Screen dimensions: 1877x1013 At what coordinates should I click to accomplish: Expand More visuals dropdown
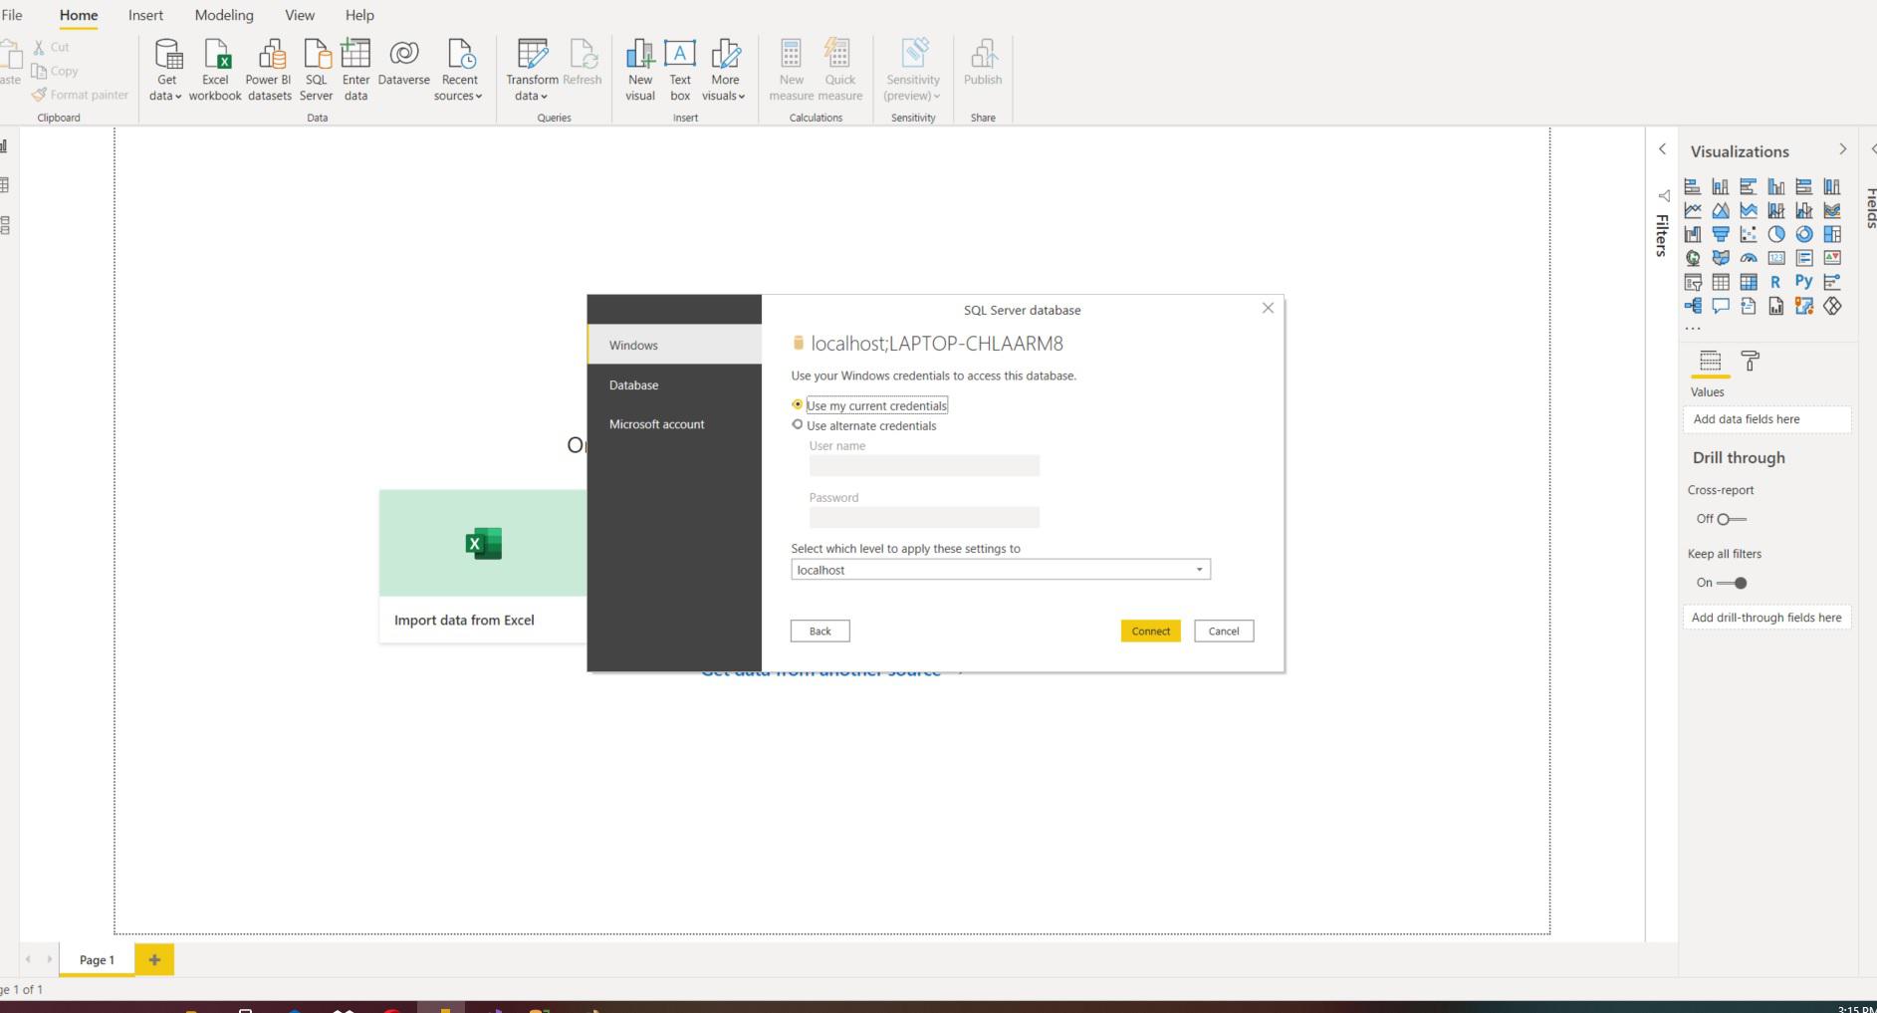[741, 97]
